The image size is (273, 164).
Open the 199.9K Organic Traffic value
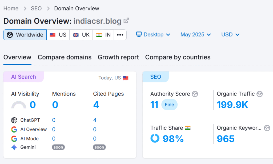pos(232,105)
